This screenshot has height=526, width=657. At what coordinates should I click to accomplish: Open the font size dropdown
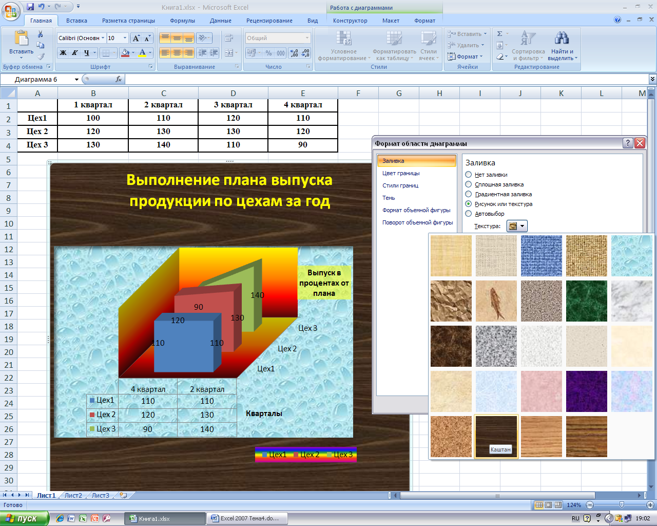point(124,38)
